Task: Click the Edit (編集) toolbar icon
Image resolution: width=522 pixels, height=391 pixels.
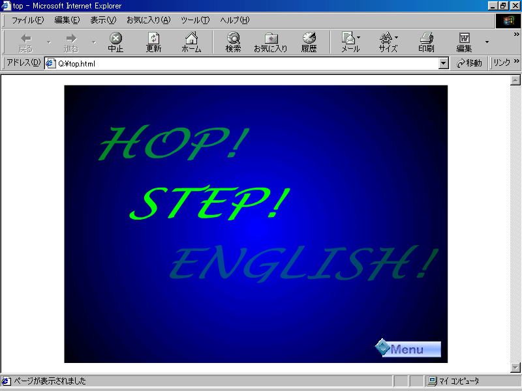Action: click(x=464, y=42)
